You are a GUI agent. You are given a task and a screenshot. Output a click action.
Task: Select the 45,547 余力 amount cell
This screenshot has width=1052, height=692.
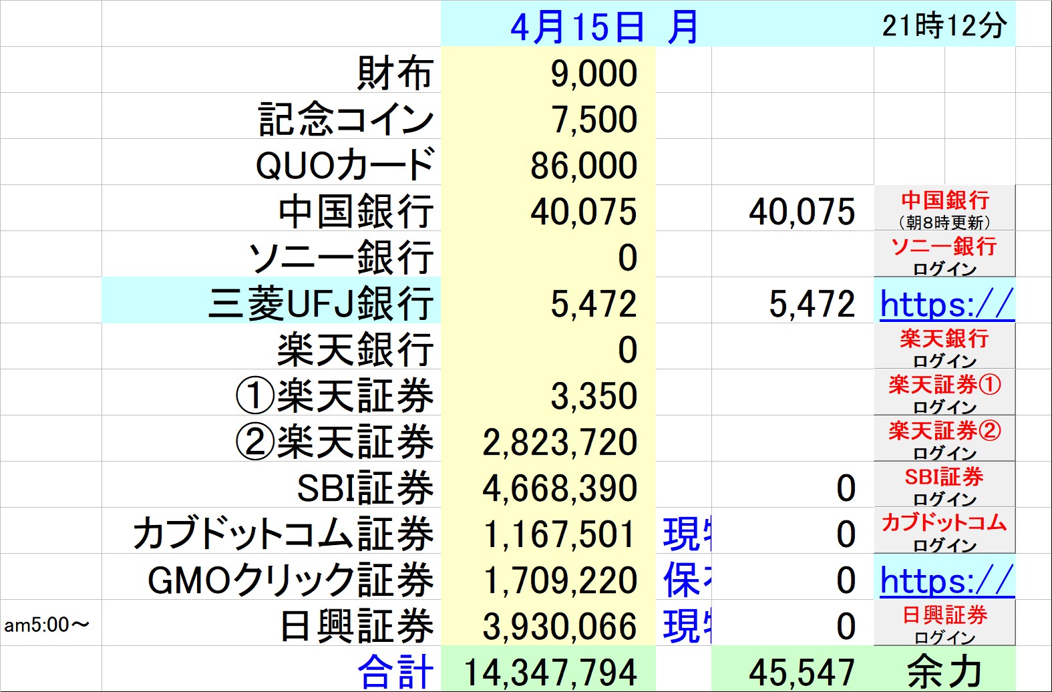[793, 669]
